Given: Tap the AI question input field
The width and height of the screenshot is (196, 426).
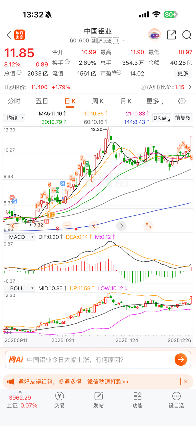Looking at the screenshot, I should (x=98, y=360).
